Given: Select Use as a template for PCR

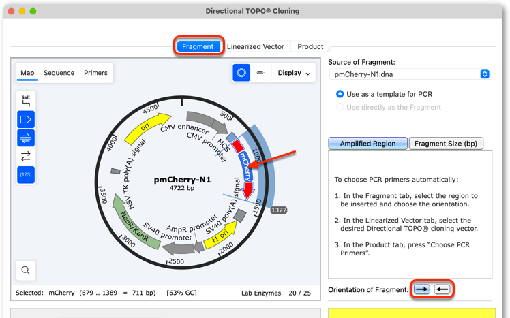Looking at the screenshot, I should [x=384, y=94].
